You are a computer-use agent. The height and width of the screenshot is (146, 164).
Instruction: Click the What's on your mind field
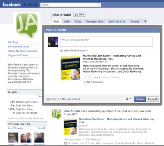(x=106, y=42)
